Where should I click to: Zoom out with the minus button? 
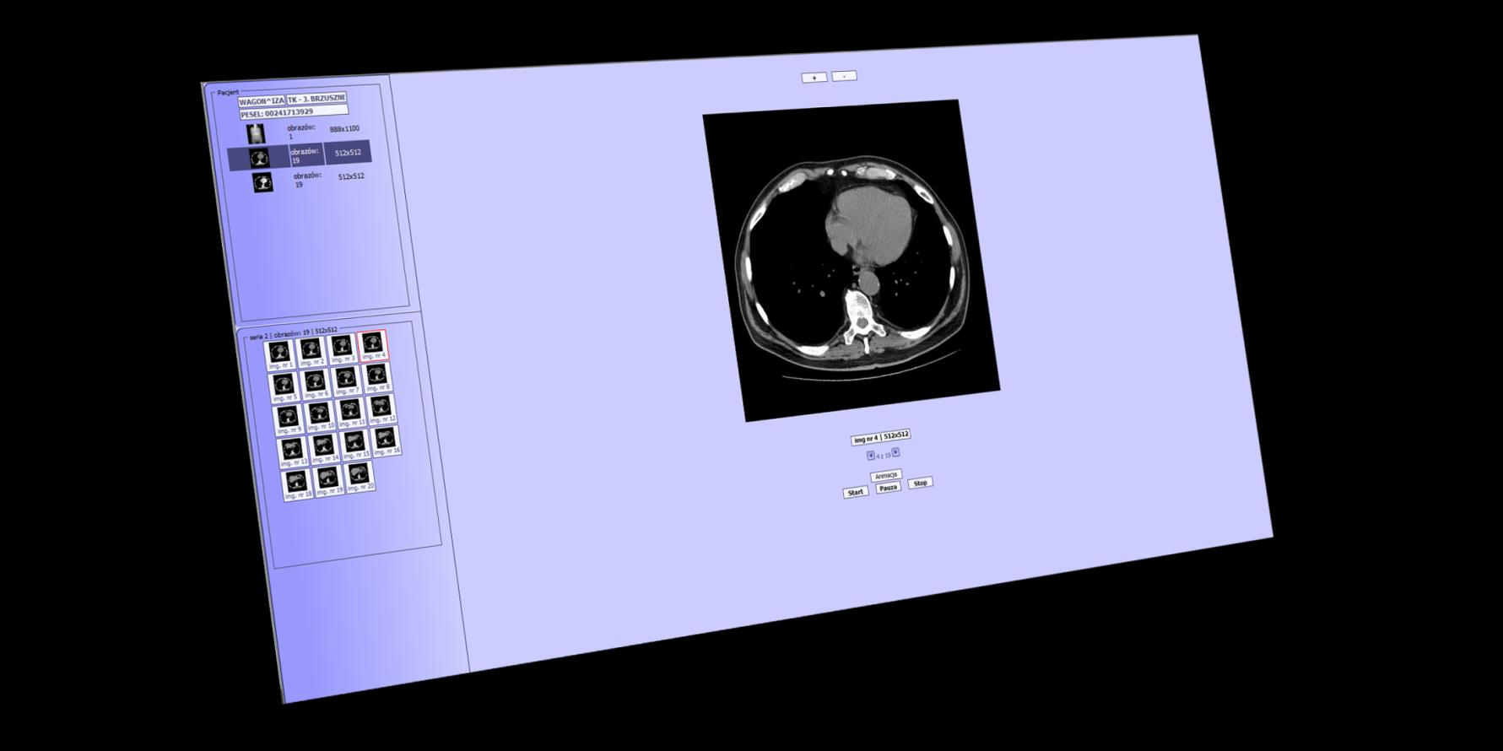point(844,76)
